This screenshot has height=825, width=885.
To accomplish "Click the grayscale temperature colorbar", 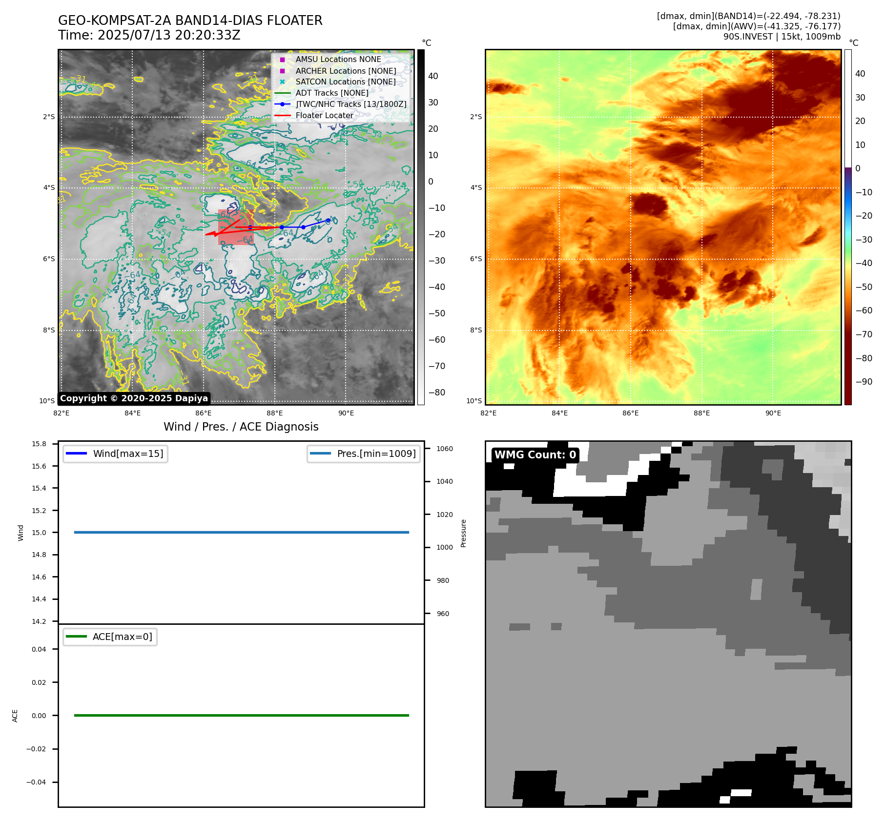I will [x=421, y=227].
